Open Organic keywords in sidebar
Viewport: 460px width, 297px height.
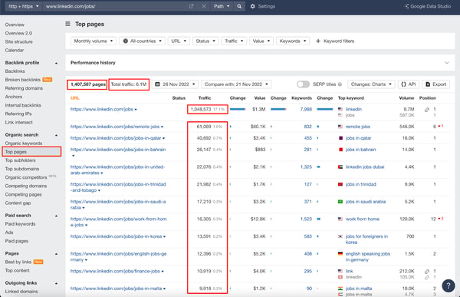coord(24,144)
